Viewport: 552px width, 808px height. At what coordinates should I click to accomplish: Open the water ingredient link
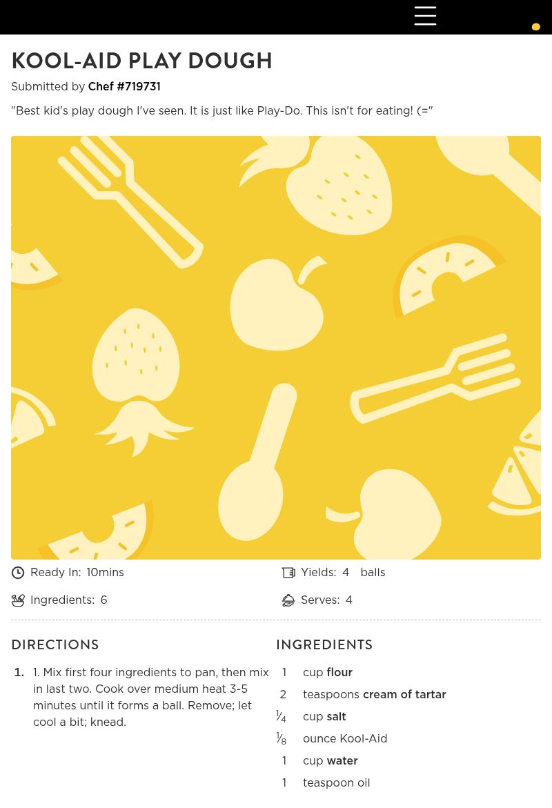click(342, 761)
